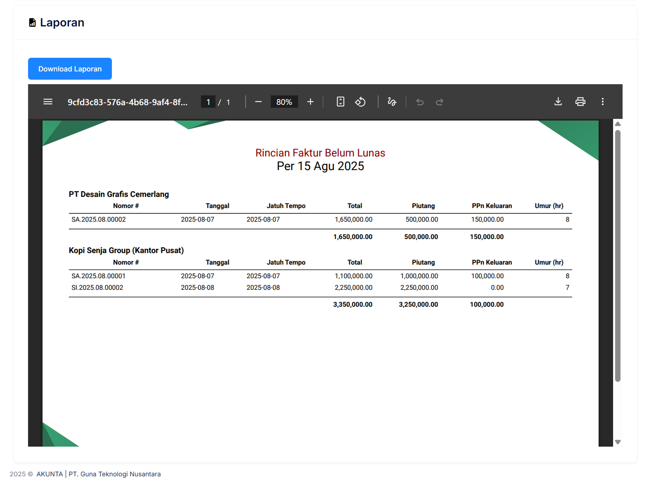This screenshot has height=485, width=656.
Task: Click the scrollbar down arrow
Action: 618,442
